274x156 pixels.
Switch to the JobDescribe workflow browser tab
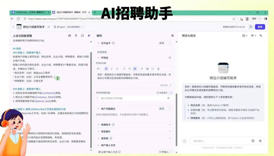30,12
